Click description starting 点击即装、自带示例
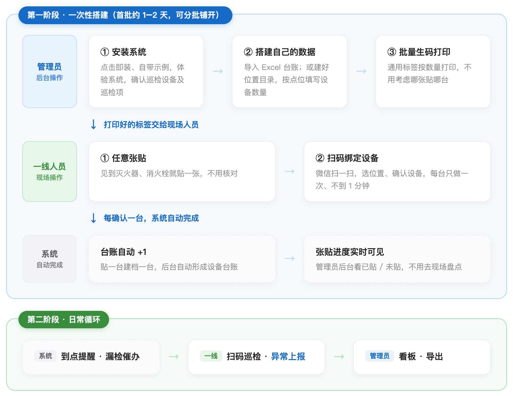517x396 pixels. point(142,80)
